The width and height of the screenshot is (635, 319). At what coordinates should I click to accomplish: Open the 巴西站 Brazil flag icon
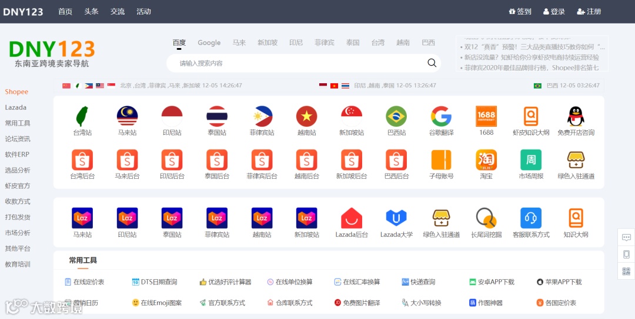point(396,116)
